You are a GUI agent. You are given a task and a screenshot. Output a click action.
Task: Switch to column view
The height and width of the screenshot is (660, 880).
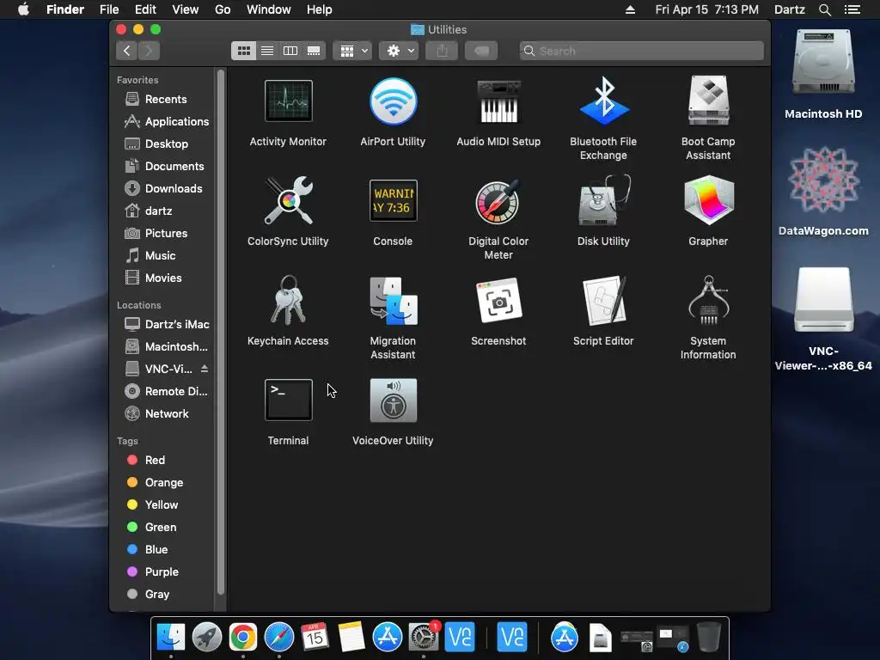coord(290,51)
